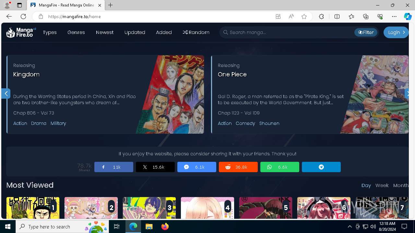Open the Kingdom manga title
415x233 pixels.
pos(26,74)
